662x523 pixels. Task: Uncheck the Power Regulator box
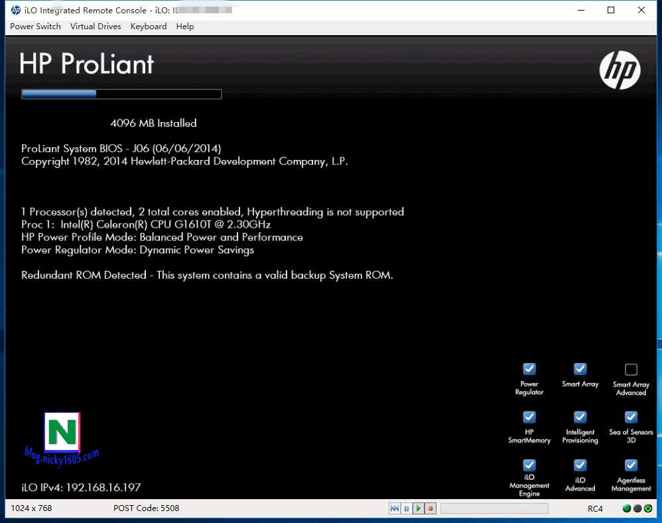click(x=529, y=368)
